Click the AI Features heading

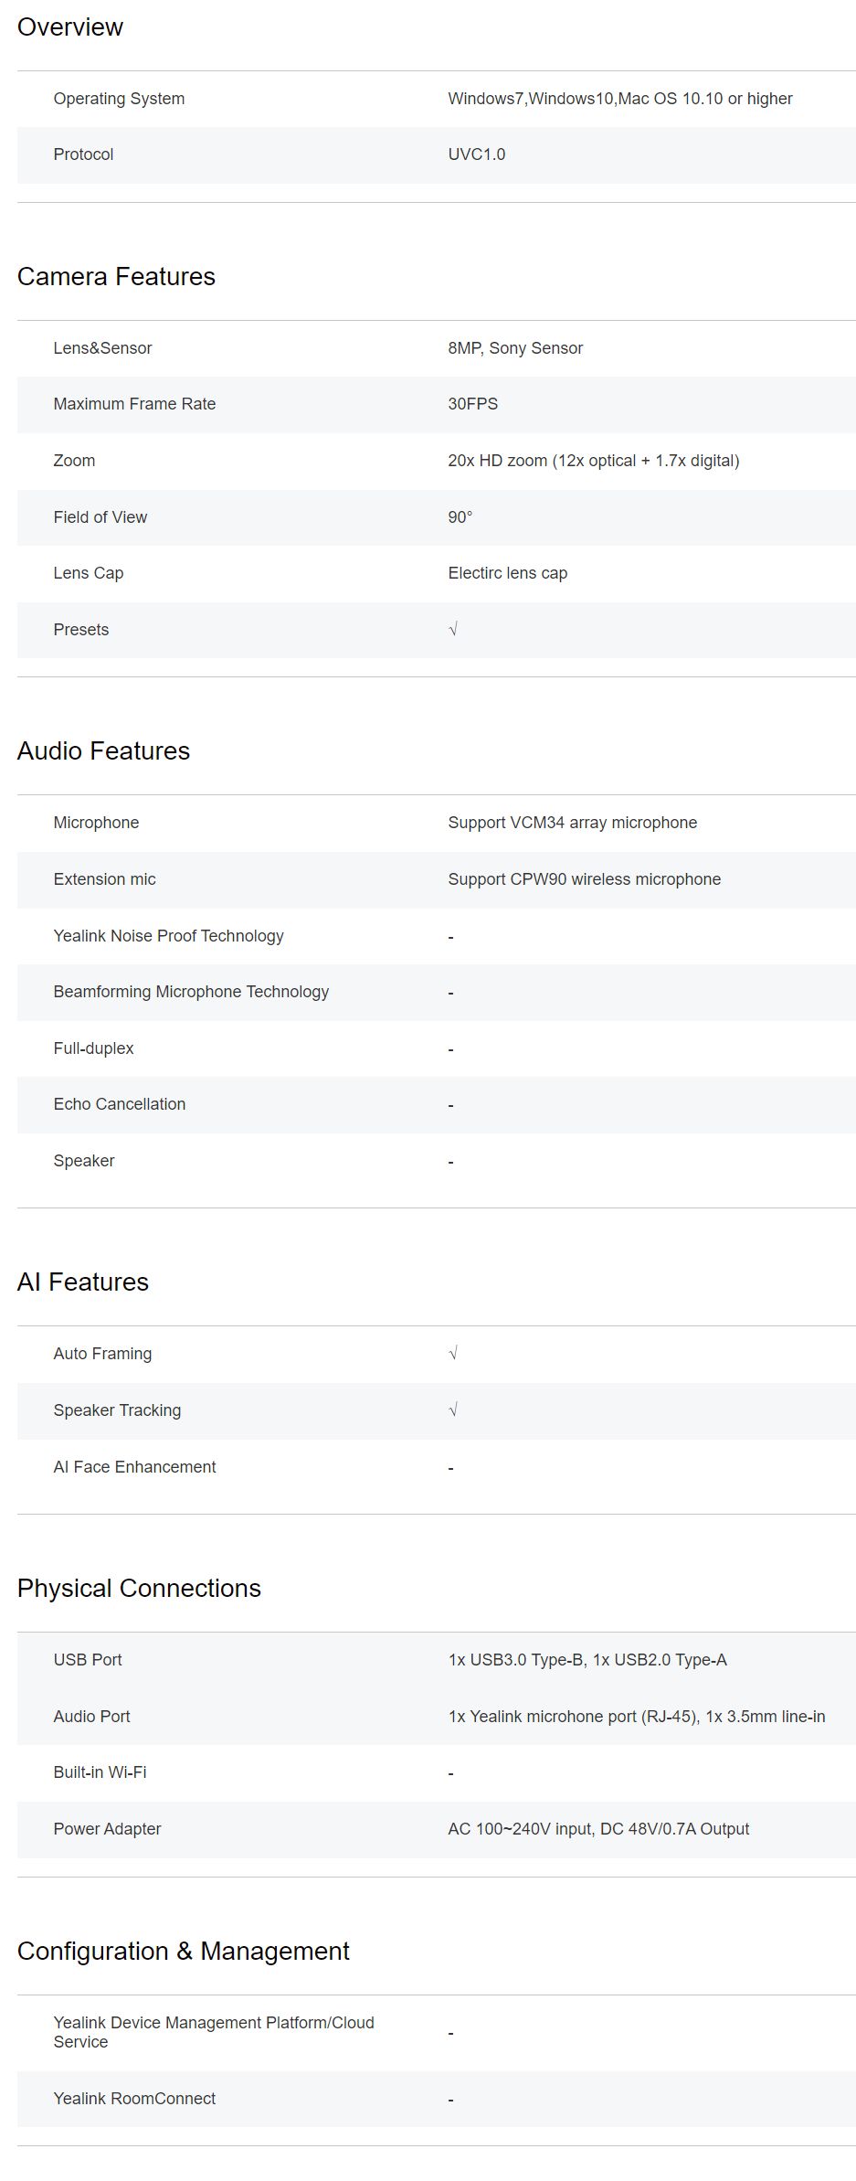[82, 1282]
